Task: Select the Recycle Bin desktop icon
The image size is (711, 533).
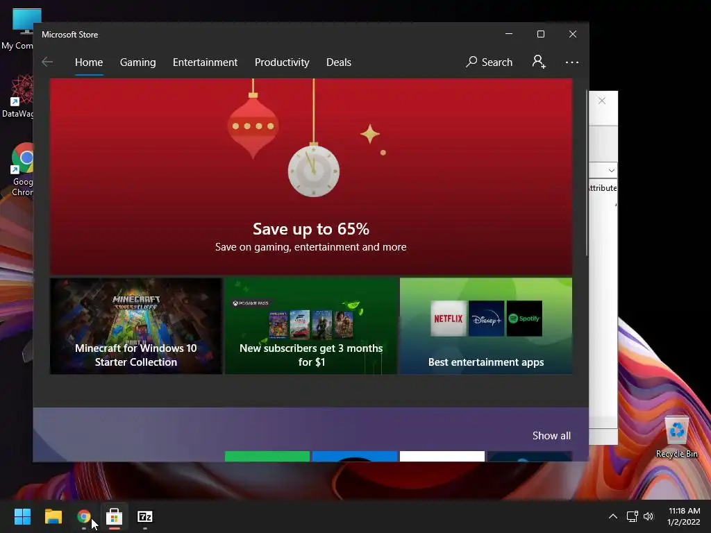Action: [676, 437]
